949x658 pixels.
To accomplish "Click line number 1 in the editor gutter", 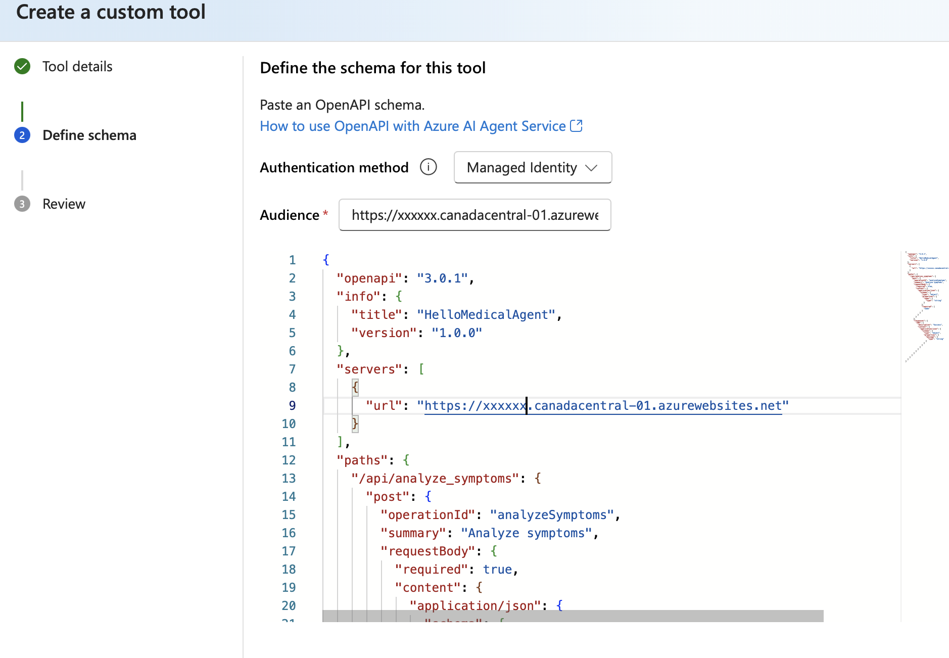I will (292, 260).
